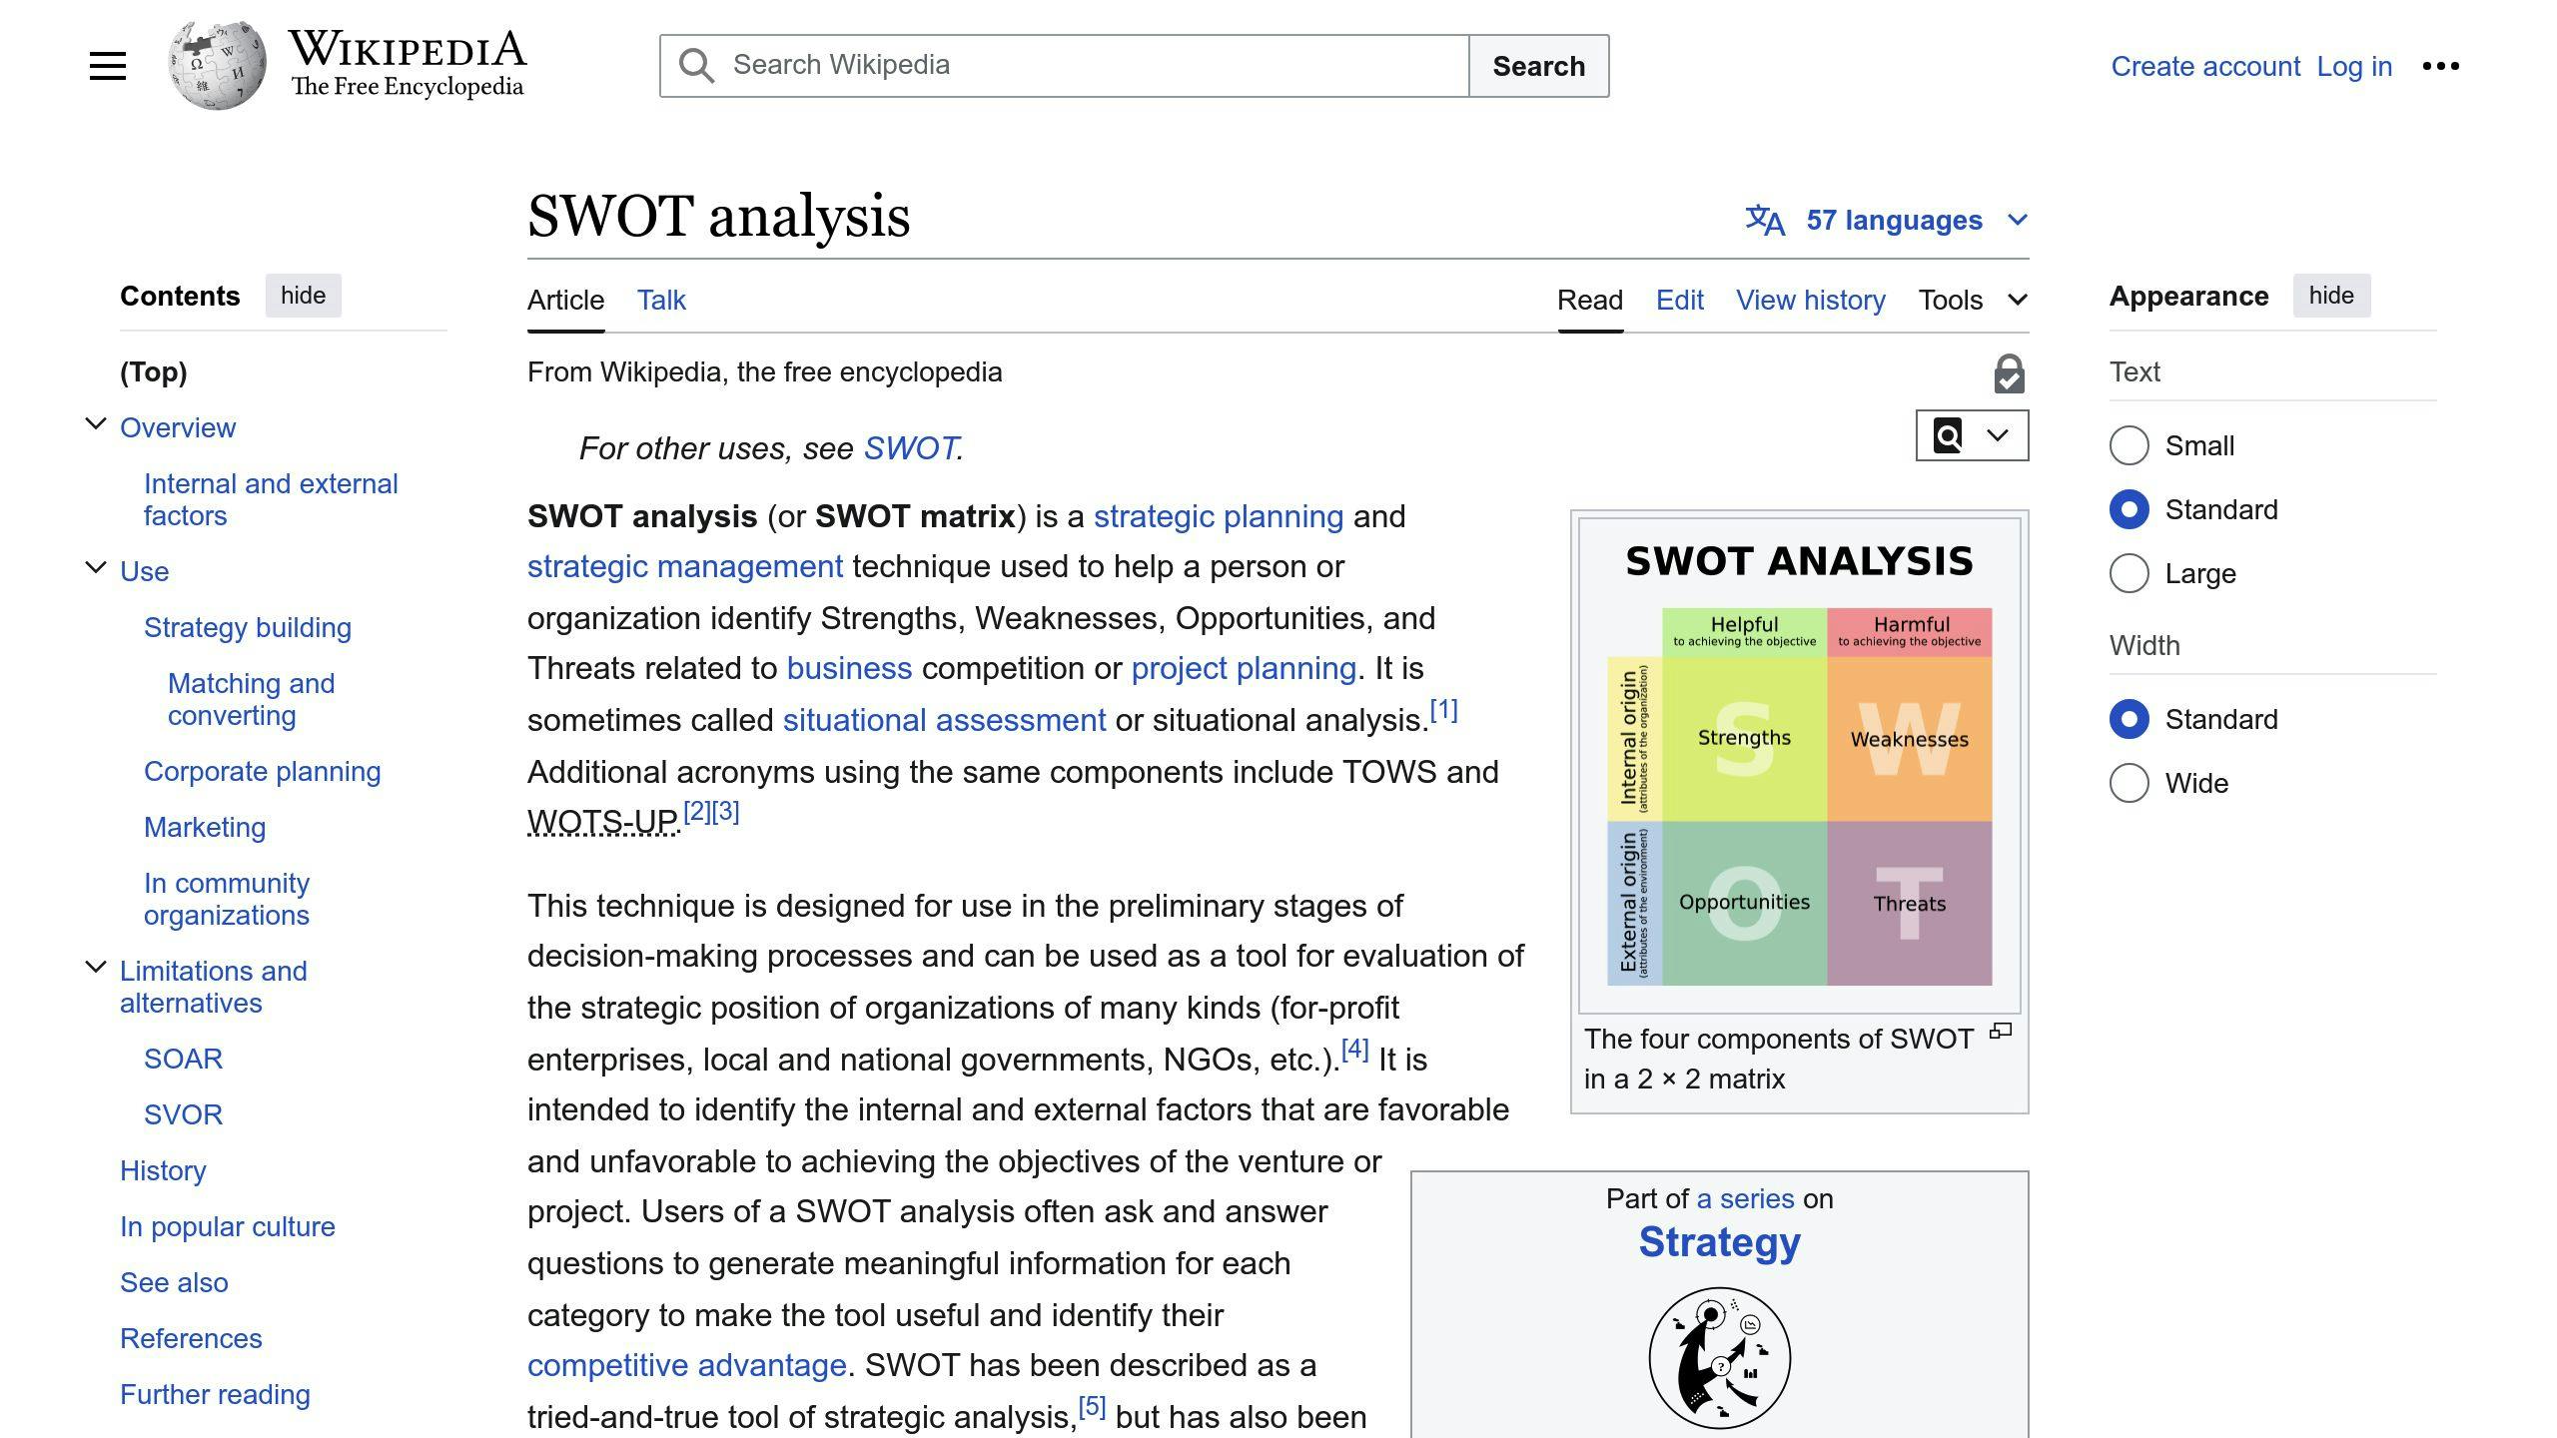Screen dimensions: 2557x1438
Task: Click the Wikipedia globe logo
Action: 217,65
